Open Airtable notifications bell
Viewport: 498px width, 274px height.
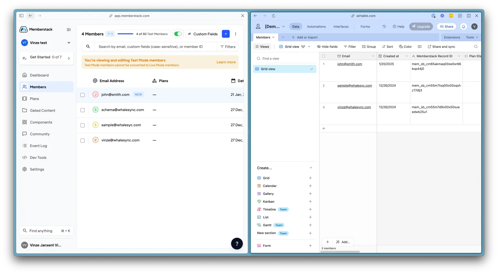(x=464, y=27)
